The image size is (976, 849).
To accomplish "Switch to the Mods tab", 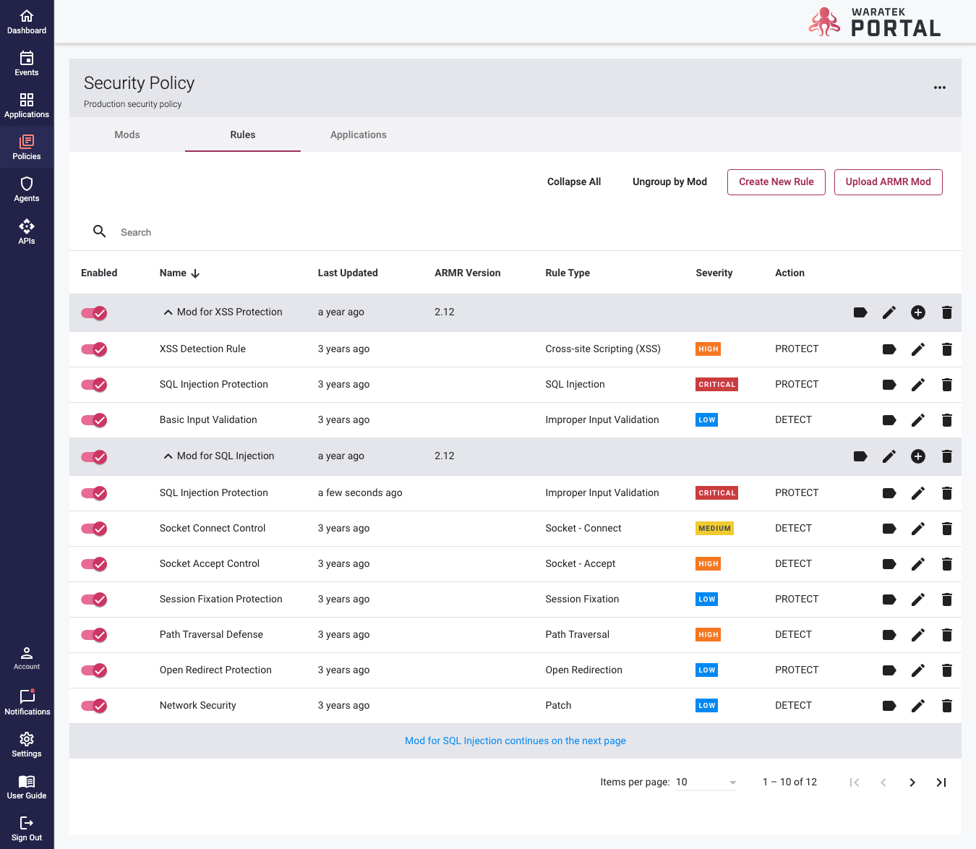I will (x=127, y=135).
